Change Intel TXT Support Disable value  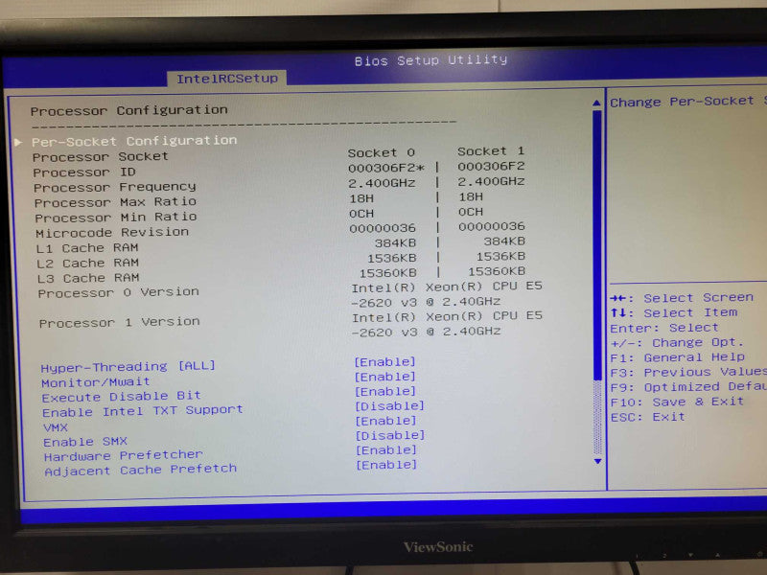pos(390,405)
